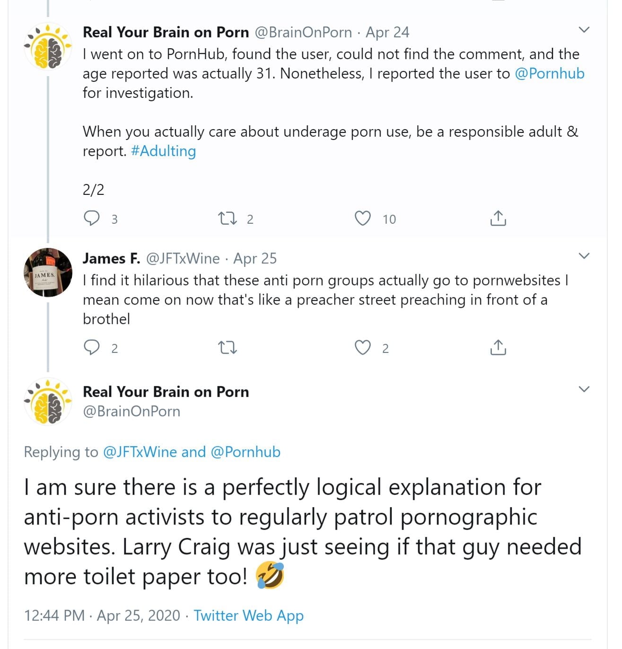The height and width of the screenshot is (649, 622).
Task: Reply to the Apr 24 BrainOnPorn tweet
Action: [92, 219]
